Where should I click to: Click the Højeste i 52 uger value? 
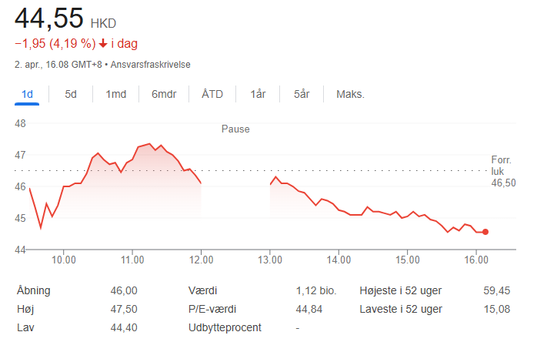pyautogui.click(x=496, y=290)
